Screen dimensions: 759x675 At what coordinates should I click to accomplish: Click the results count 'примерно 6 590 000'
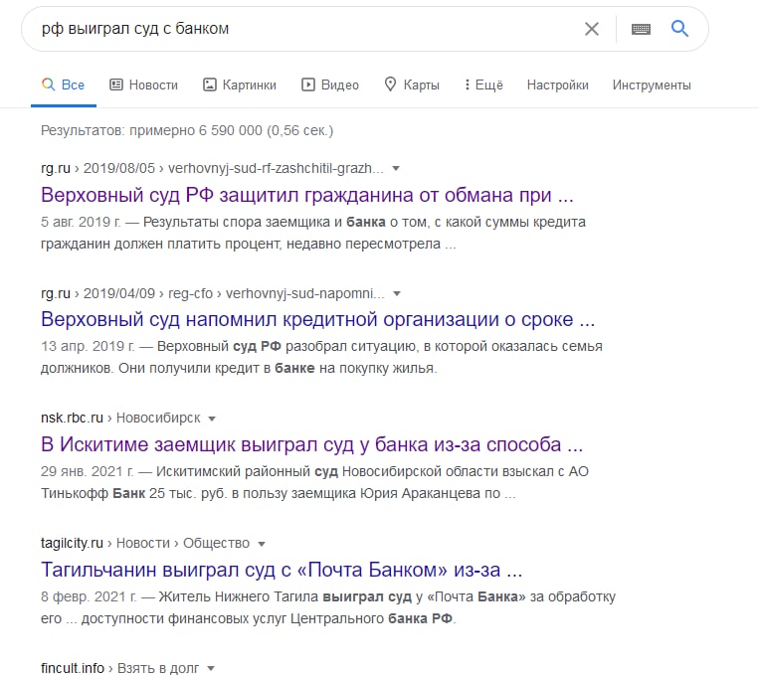pos(187,130)
